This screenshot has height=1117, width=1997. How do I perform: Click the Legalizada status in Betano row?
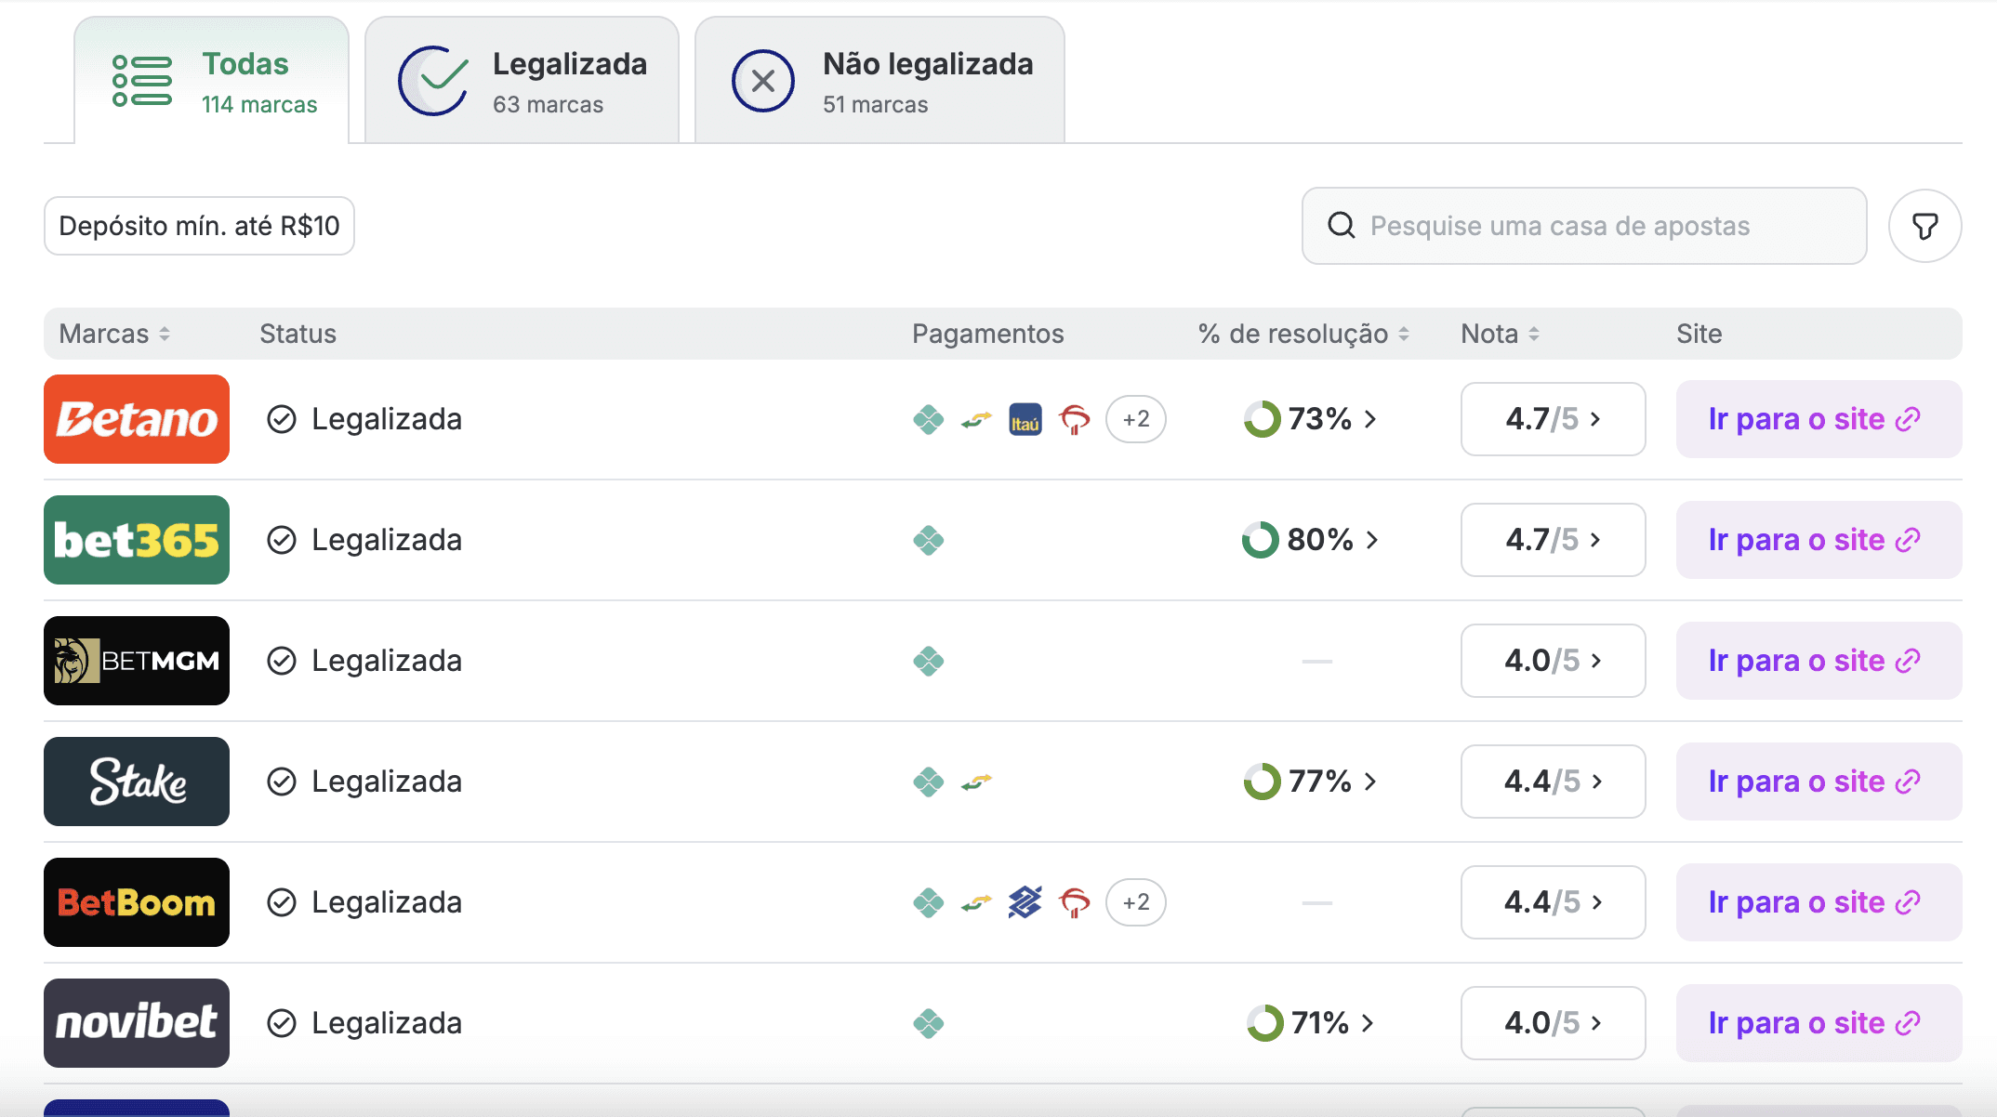click(x=364, y=419)
